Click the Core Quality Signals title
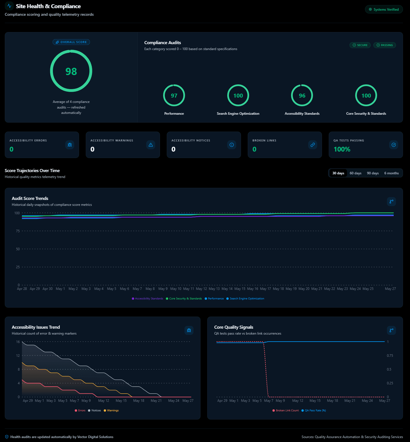Viewport: 410px width, 442px height. pyautogui.click(x=234, y=327)
